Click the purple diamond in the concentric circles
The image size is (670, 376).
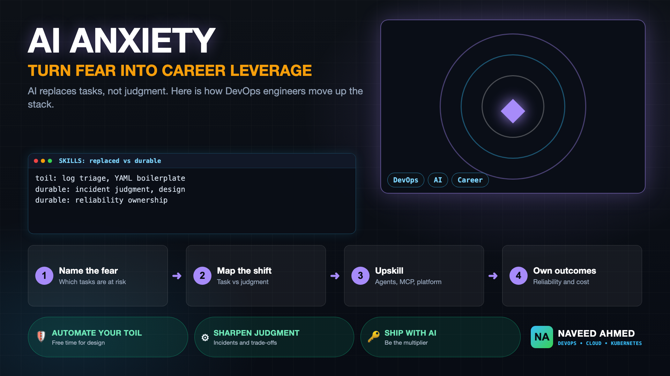click(x=513, y=111)
